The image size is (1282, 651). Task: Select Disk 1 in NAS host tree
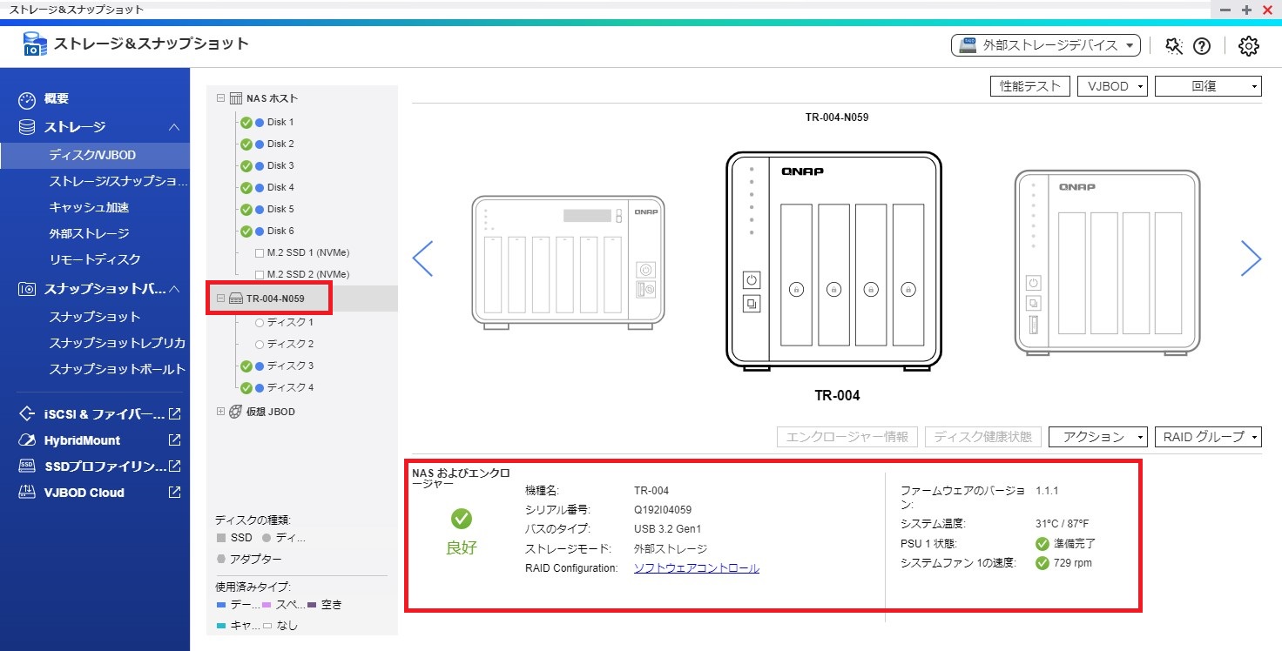pyautogui.click(x=280, y=122)
